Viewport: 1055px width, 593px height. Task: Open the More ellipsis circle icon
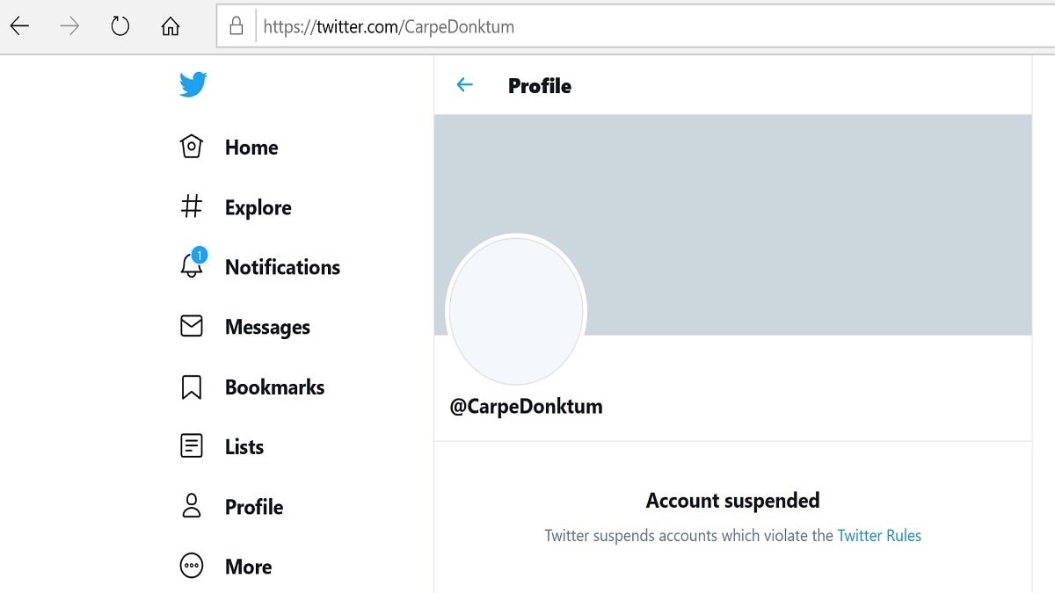(191, 566)
